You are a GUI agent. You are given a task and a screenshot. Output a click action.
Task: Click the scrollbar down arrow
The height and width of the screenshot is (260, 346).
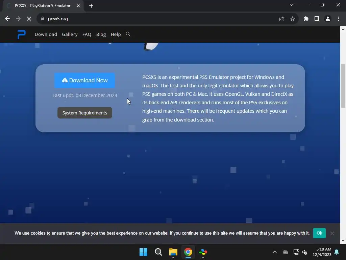(343, 241)
